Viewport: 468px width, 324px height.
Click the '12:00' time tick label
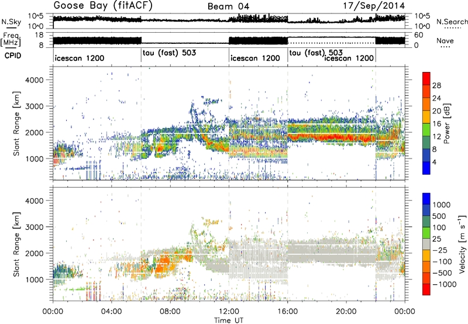click(x=229, y=312)
